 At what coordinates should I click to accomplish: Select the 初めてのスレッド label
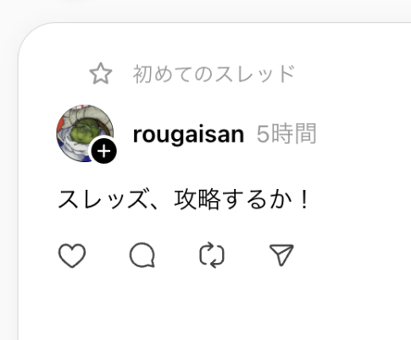click(x=214, y=74)
